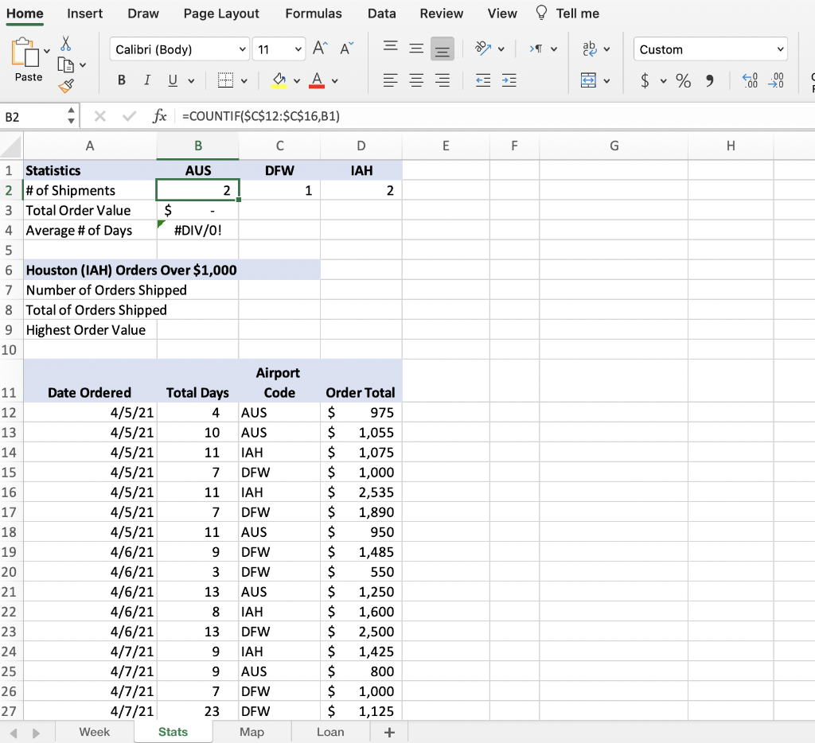This screenshot has width=815, height=743.
Task: Expand Copy options arrow
Action: pos(83,65)
